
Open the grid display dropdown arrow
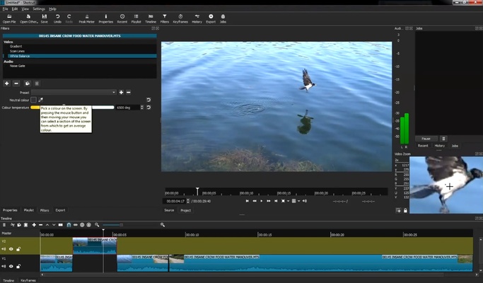point(299,201)
